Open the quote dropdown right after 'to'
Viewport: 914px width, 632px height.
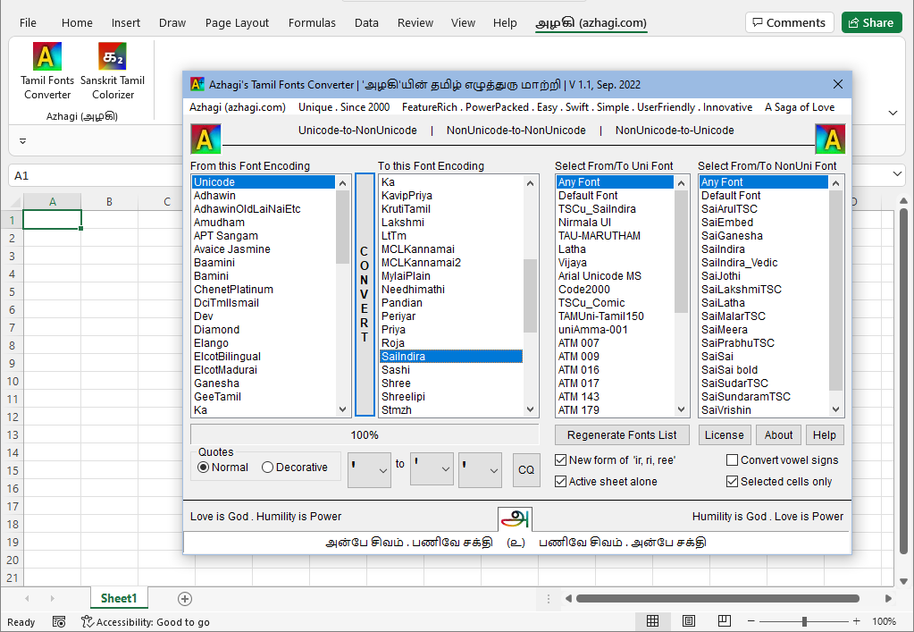(x=432, y=469)
